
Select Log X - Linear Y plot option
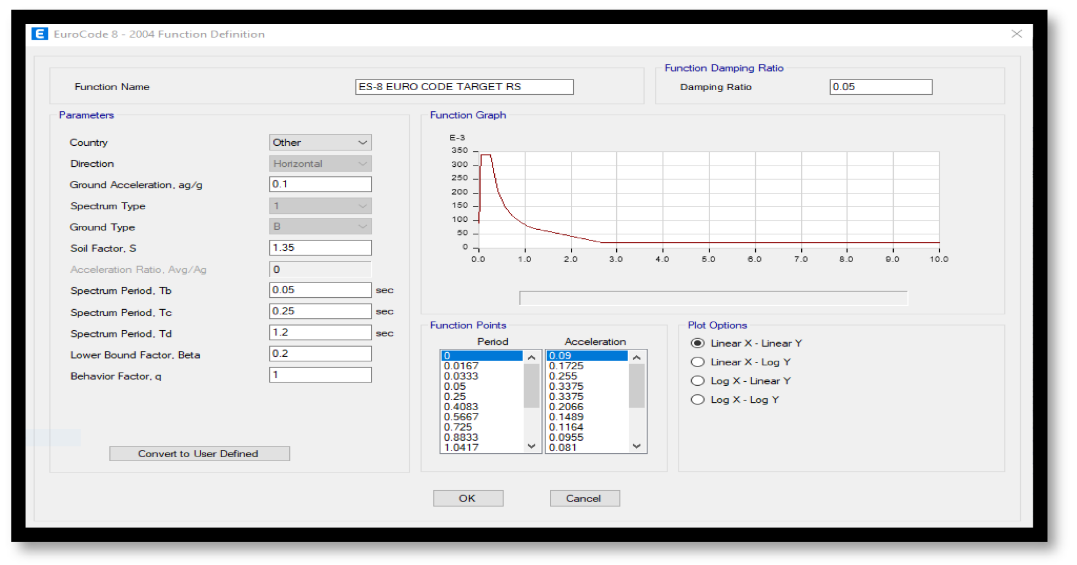click(697, 381)
